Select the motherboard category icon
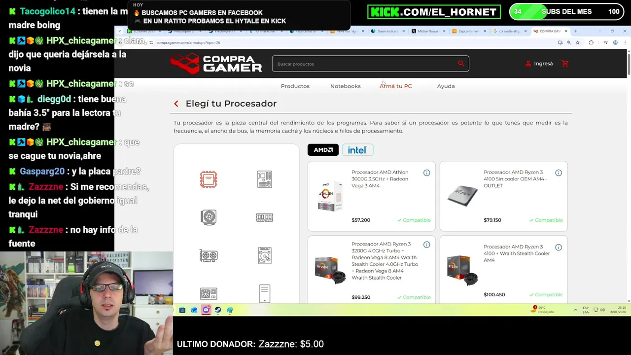Screen dimensions: 631x355 coord(265,179)
